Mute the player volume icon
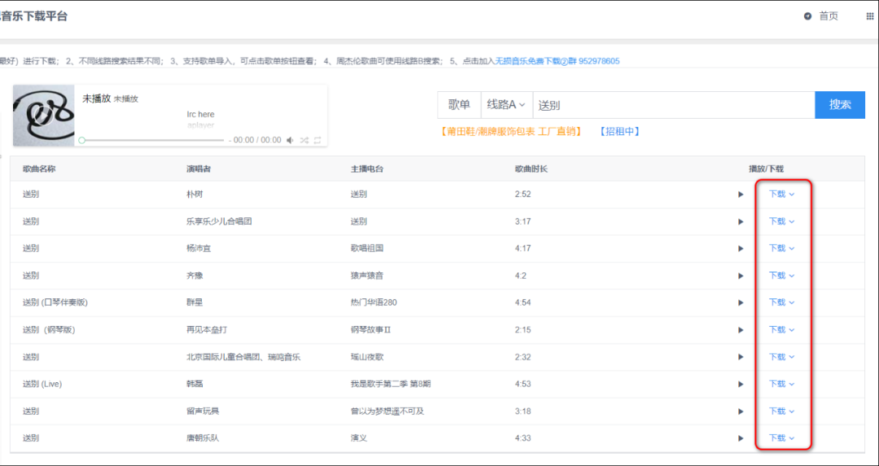Image resolution: width=879 pixels, height=466 pixels. [290, 141]
